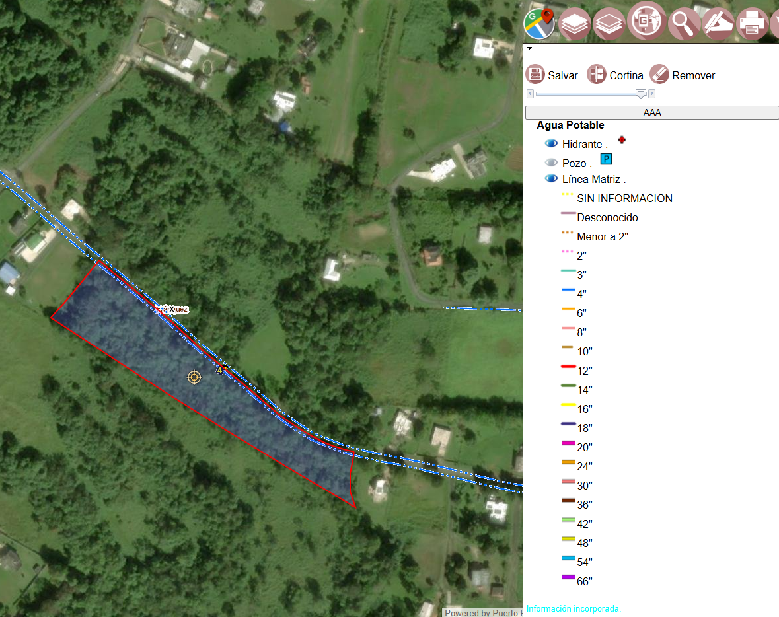Click the printer icon
Viewport: 779px width, 617px height.
pyautogui.click(x=752, y=23)
